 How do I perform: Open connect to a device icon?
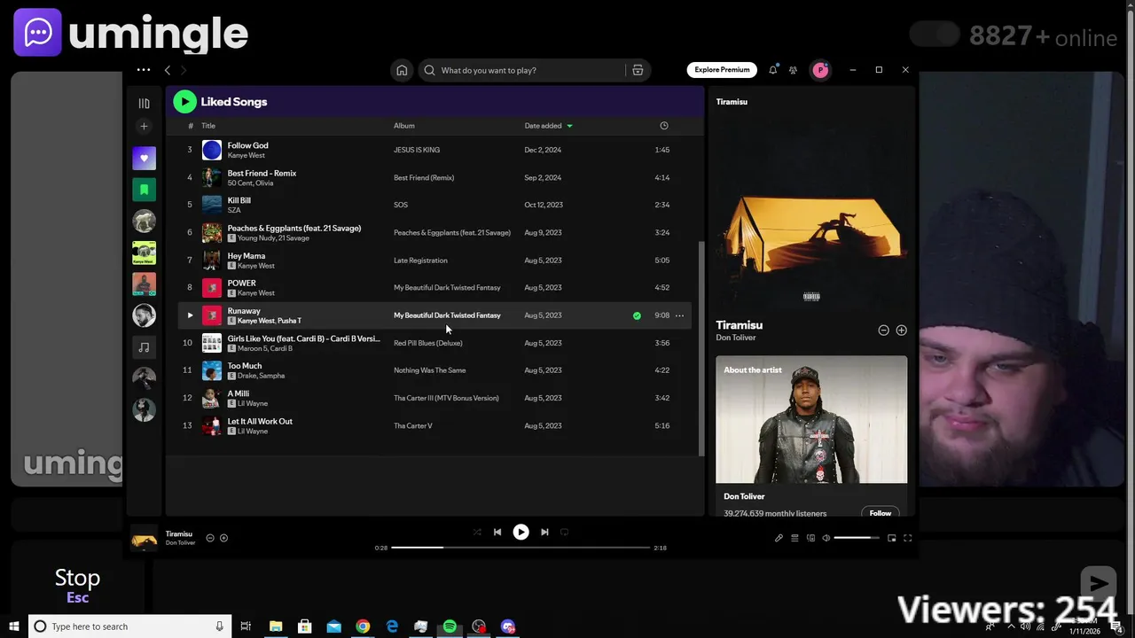coord(810,538)
